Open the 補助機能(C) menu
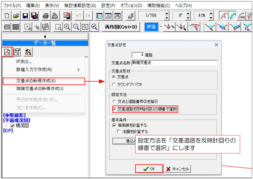 click(158, 6)
